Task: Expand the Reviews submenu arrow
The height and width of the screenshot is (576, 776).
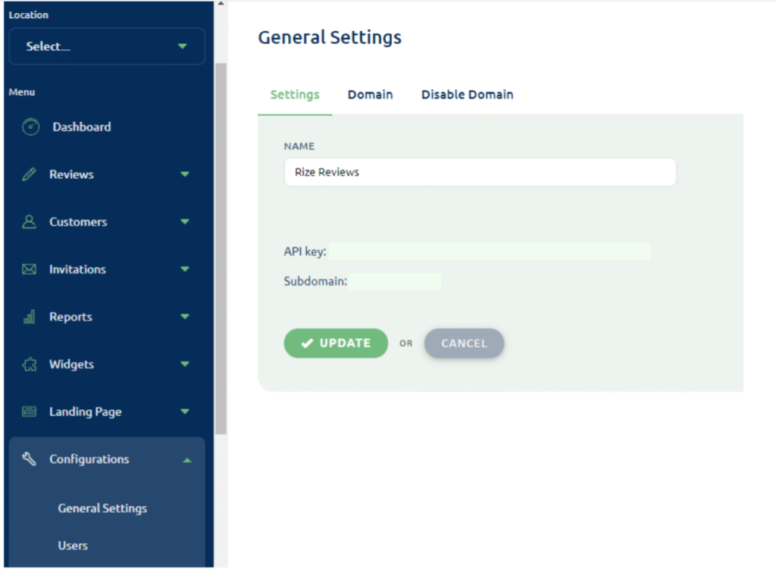Action: click(185, 174)
